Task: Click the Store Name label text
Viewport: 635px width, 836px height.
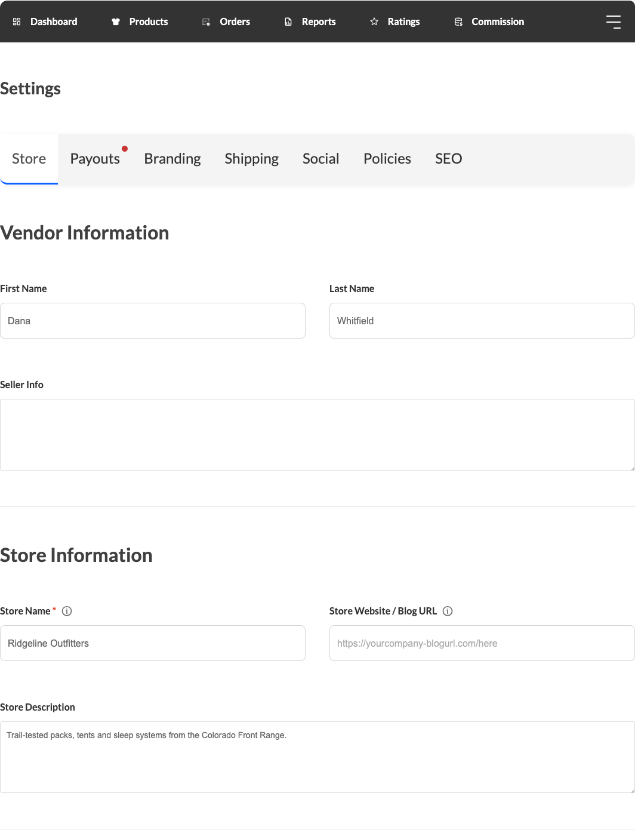Action: [x=25, y=611]
